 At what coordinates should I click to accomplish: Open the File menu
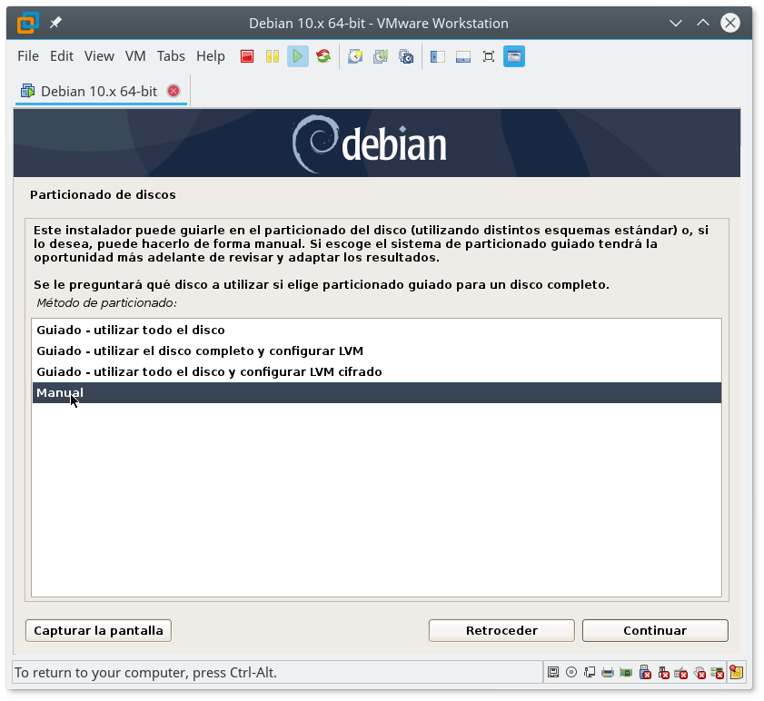[x=28, y=56]
